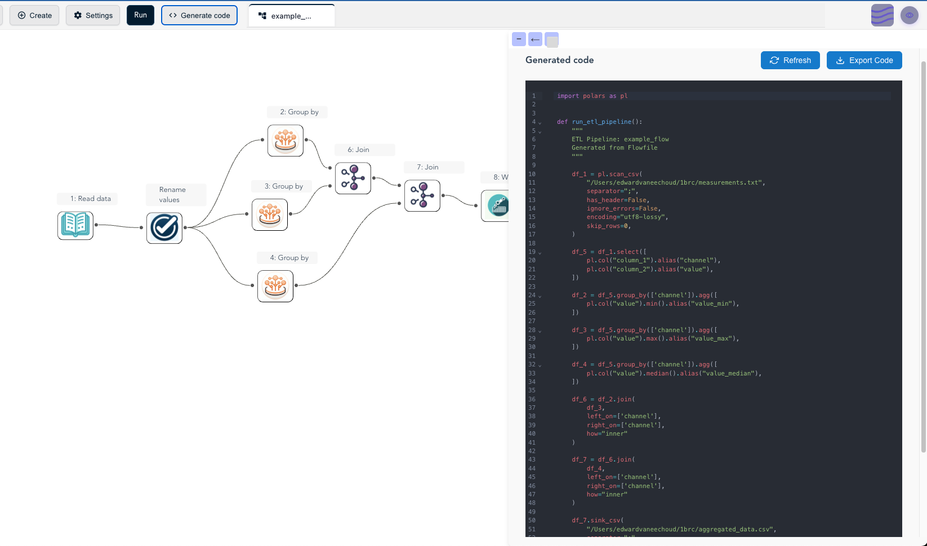927x546 pixels.
Task: Toggle the eye visibility icon top right
Action: (x=909, y=15)
